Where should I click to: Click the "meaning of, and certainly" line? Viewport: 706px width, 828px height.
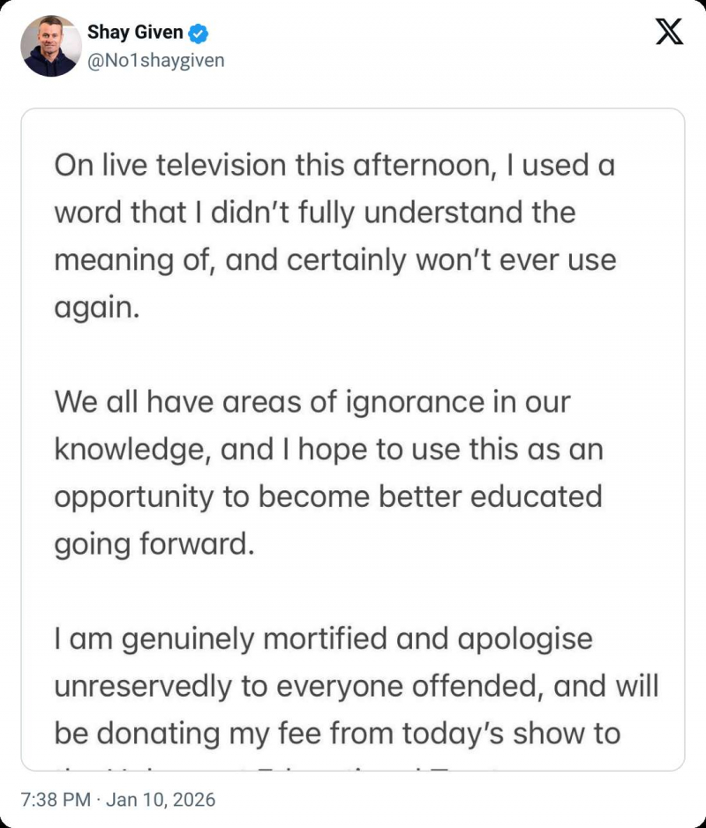point(334,260)
